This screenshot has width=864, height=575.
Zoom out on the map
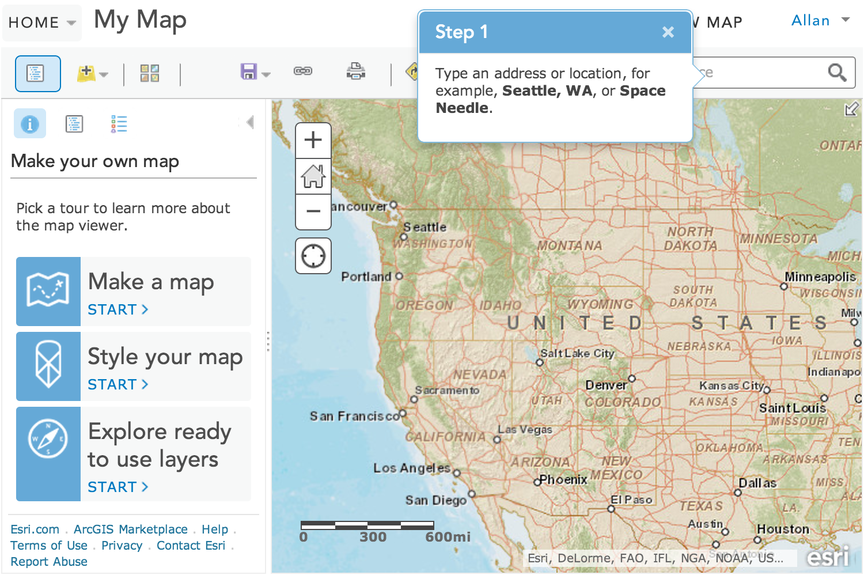tap(313, 211)
